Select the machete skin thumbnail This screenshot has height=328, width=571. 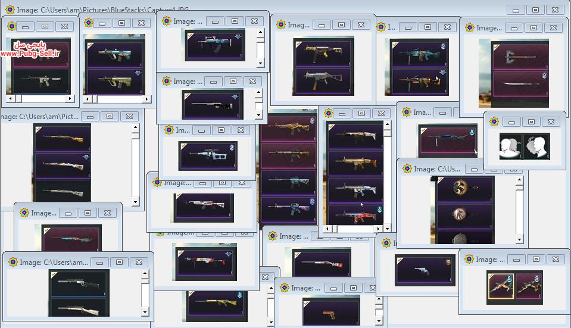click(x=520, y=84)
